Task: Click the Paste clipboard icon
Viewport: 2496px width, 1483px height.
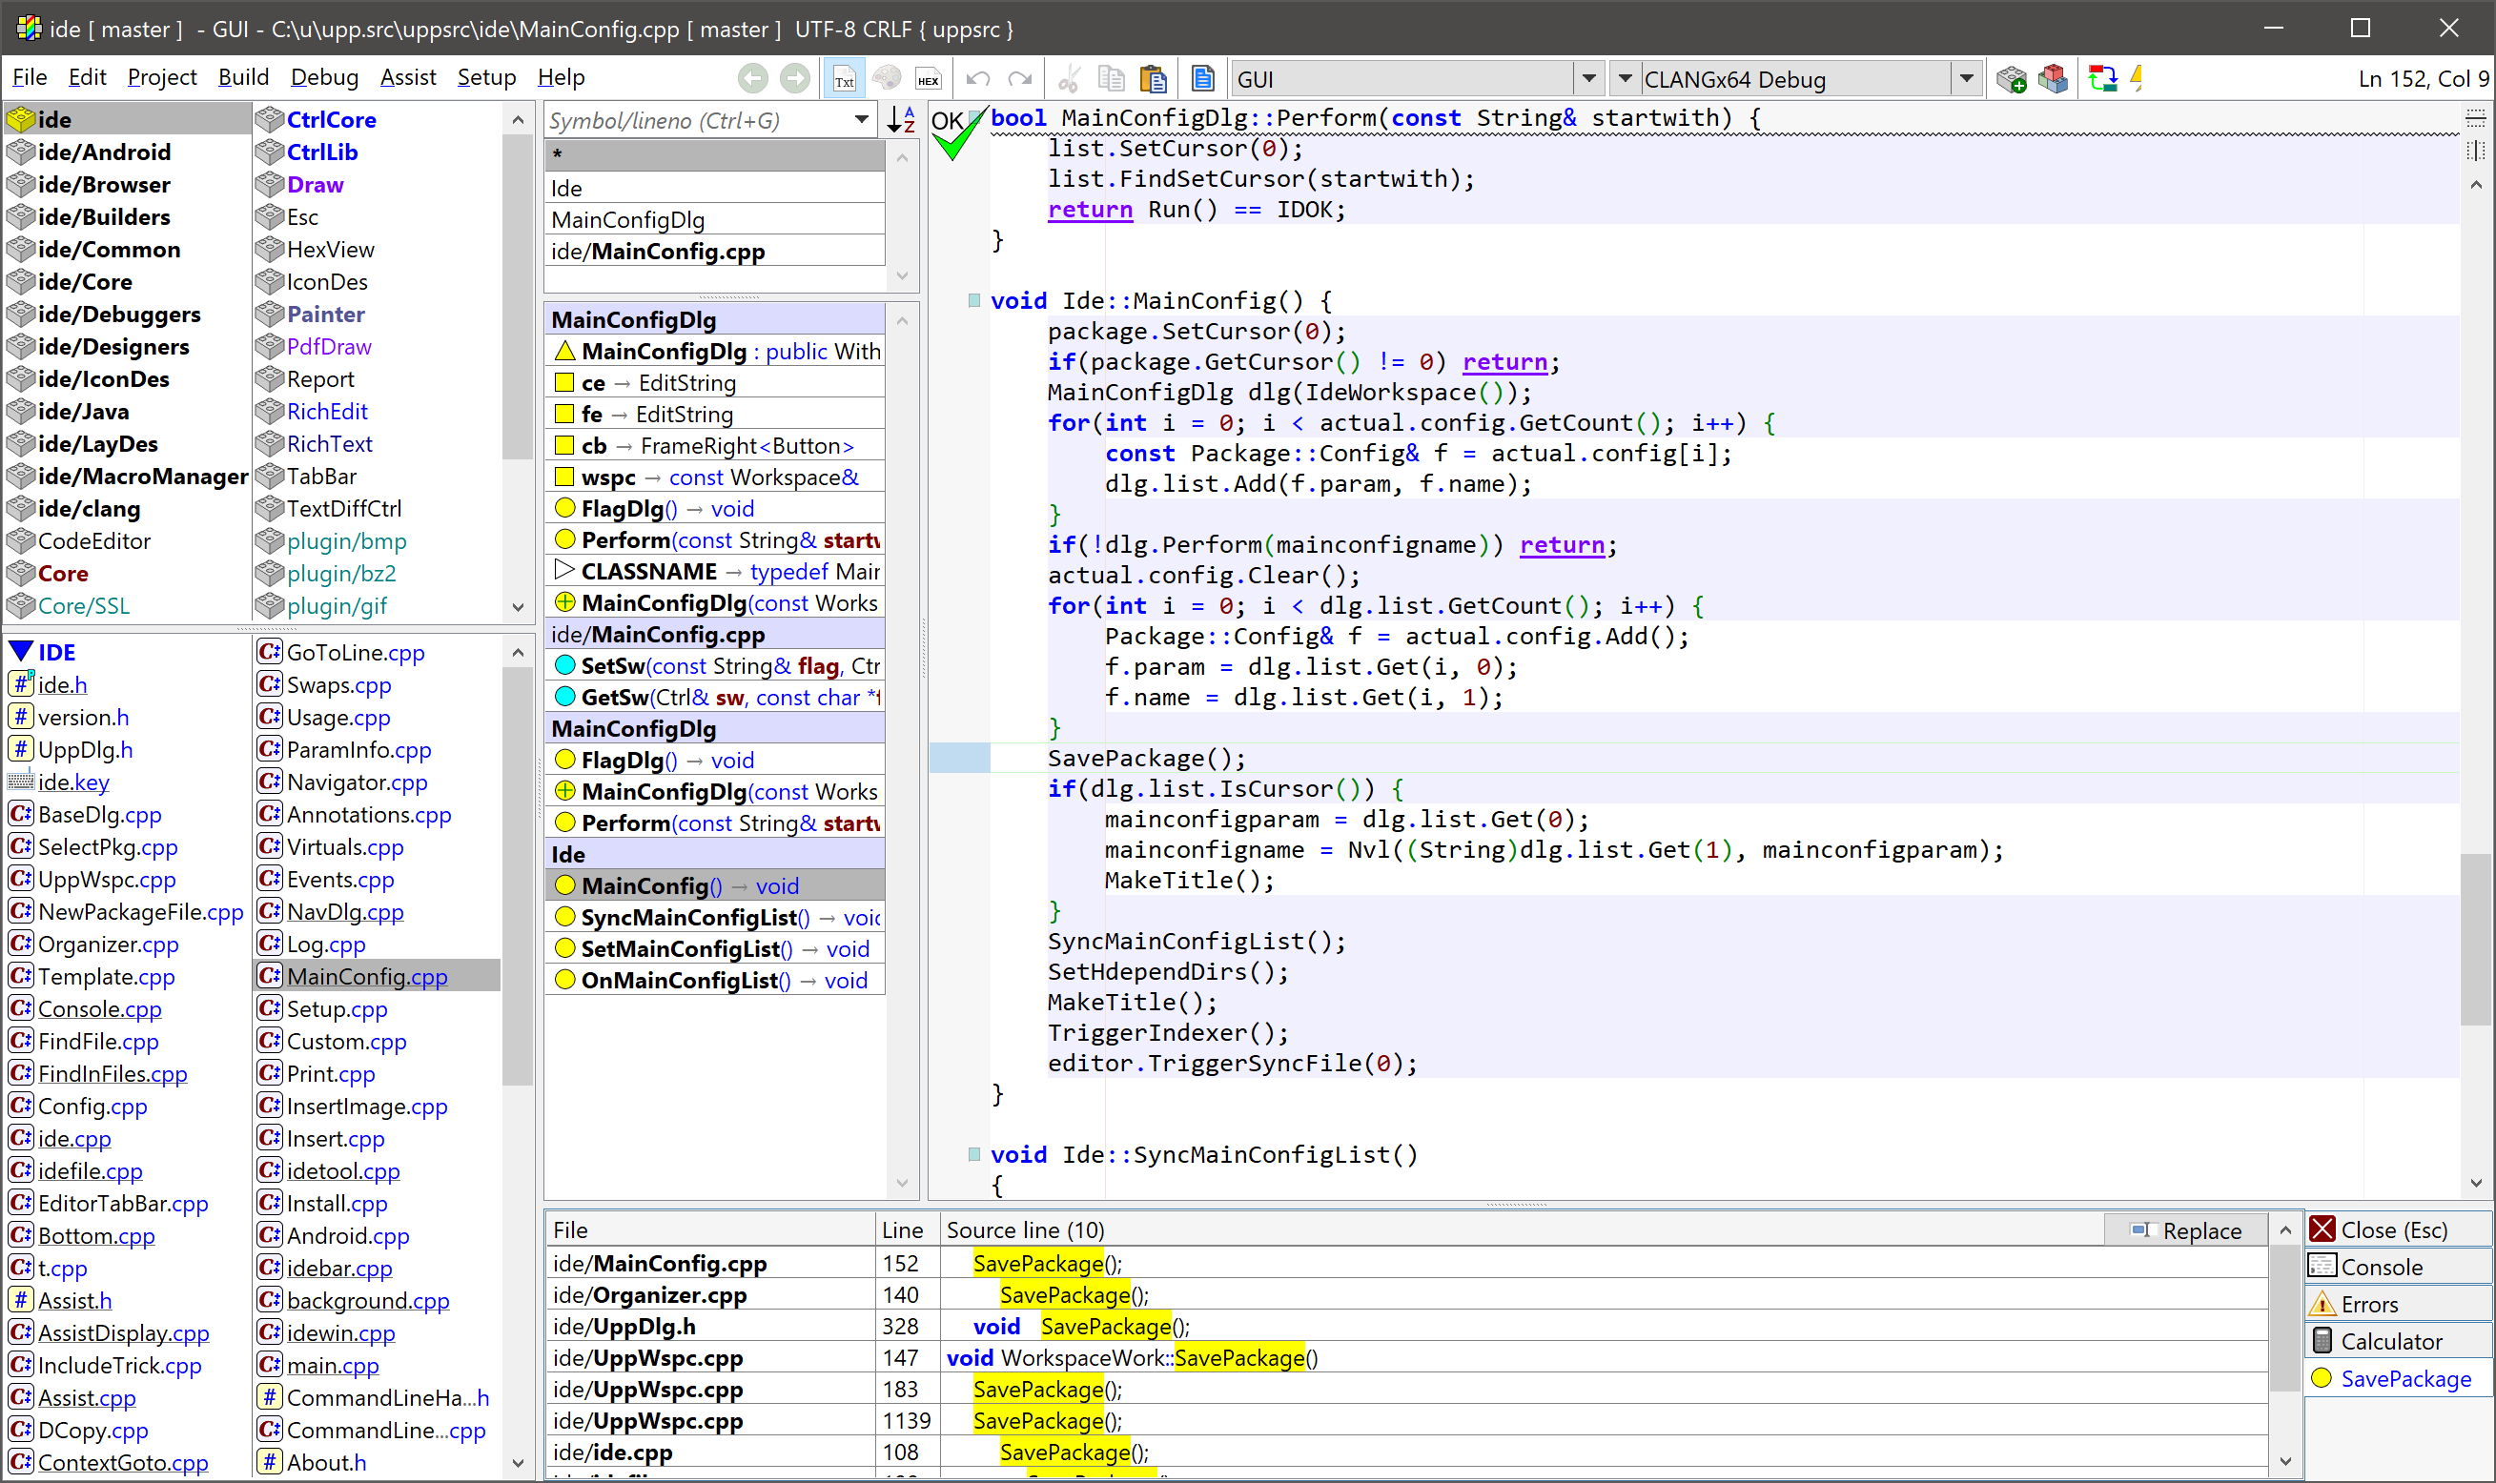Action: click(1153, 79)
